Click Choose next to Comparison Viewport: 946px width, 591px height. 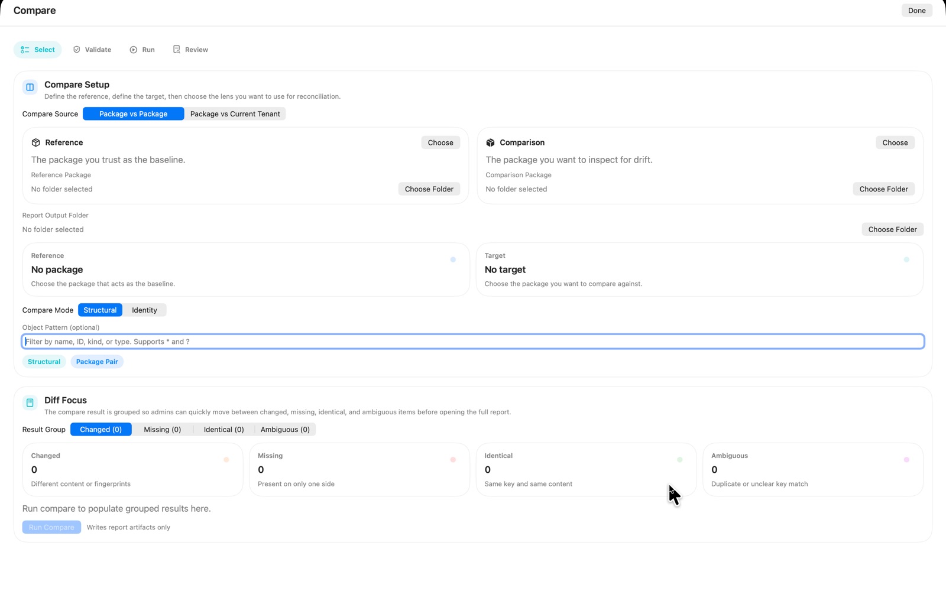895,142
